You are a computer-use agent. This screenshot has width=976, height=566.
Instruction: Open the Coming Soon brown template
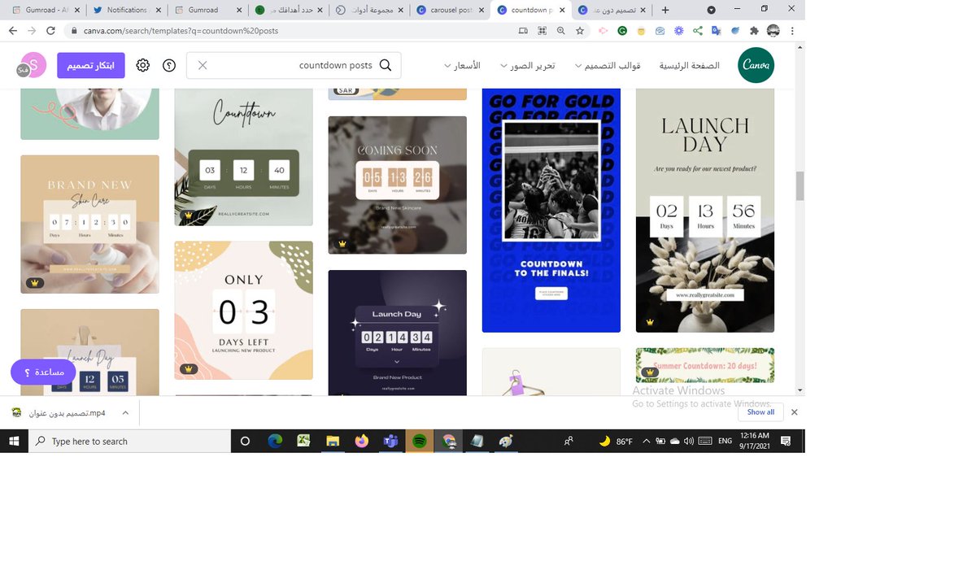click(398, 185)
